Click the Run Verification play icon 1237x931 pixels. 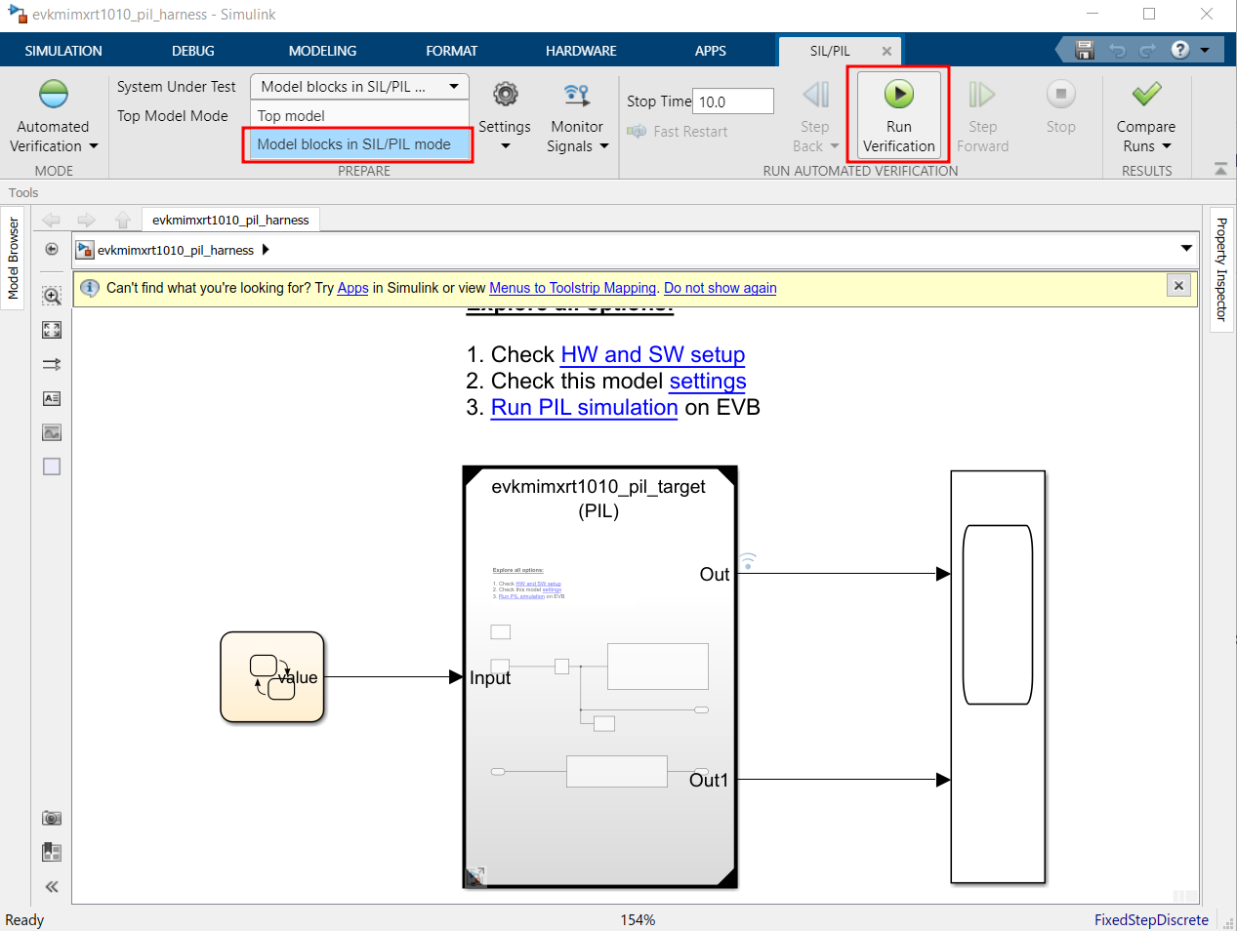(898, 95)
